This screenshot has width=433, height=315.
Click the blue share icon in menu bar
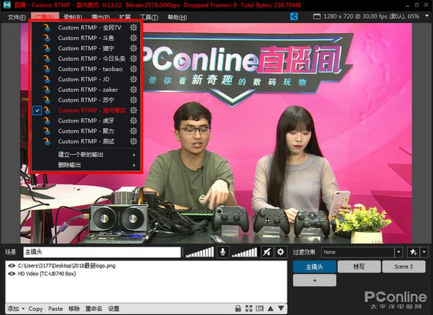click(x=294, y=16)
